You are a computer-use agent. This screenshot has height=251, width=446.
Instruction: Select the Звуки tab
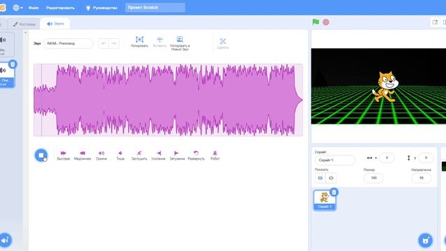[55, 24]
